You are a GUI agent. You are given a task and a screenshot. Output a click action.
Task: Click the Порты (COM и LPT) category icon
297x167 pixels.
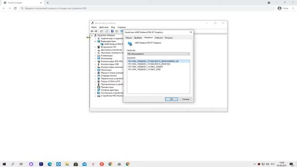(98, 82)
